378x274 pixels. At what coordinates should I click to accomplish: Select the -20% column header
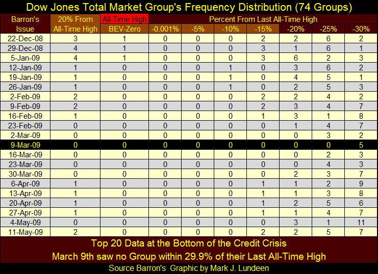[295, 29]
